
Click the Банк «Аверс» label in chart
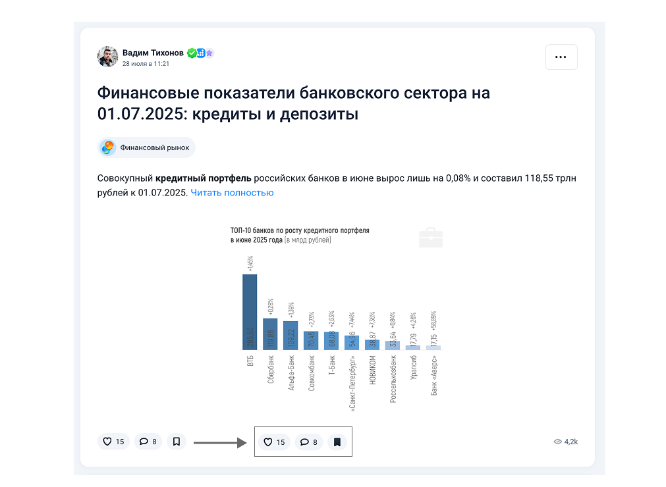click(433, 375)
